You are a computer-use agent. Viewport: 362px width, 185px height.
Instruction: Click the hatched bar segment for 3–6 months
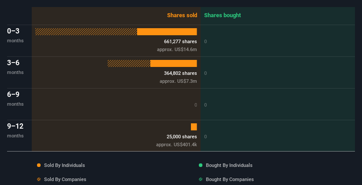tap(129, 63)
